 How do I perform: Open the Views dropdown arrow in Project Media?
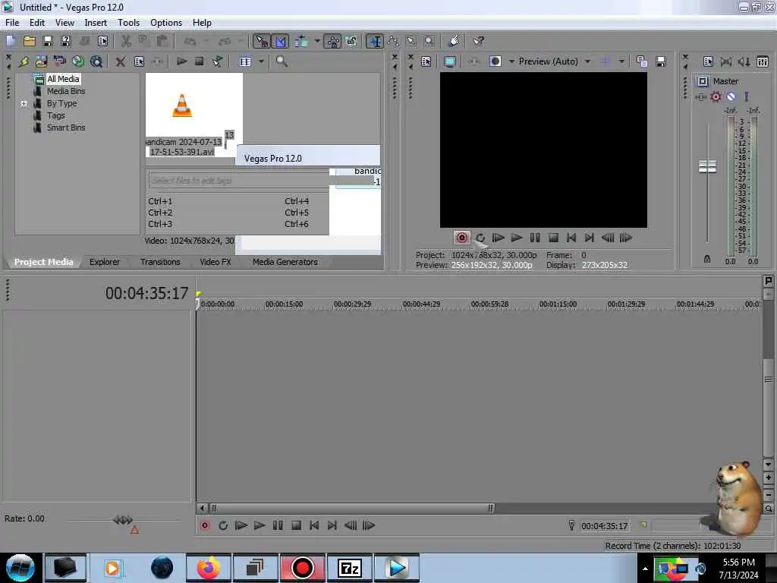point(261,61)
